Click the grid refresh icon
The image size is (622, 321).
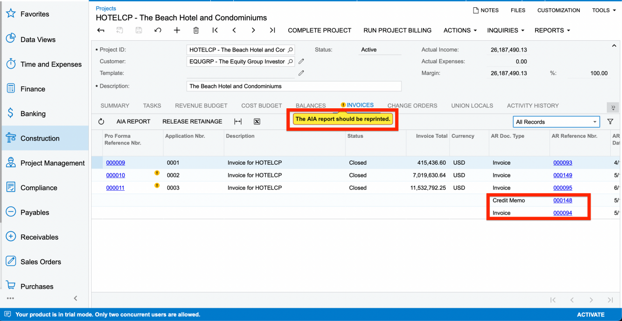point(101,122)
